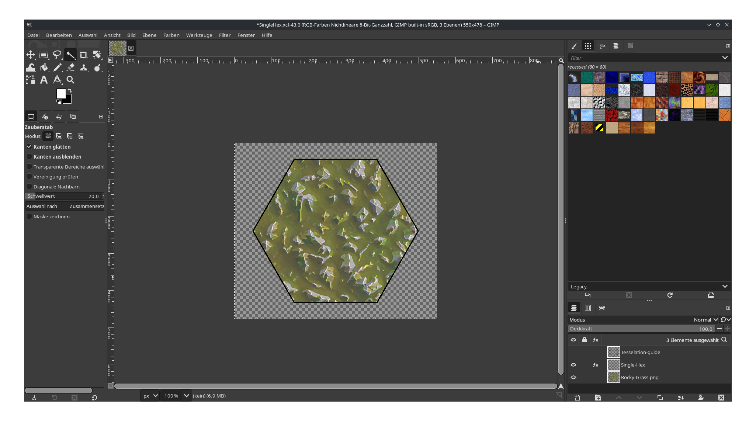
Task: Enable Diagonale Nachbarn option
Action: [x=29, y=186]
